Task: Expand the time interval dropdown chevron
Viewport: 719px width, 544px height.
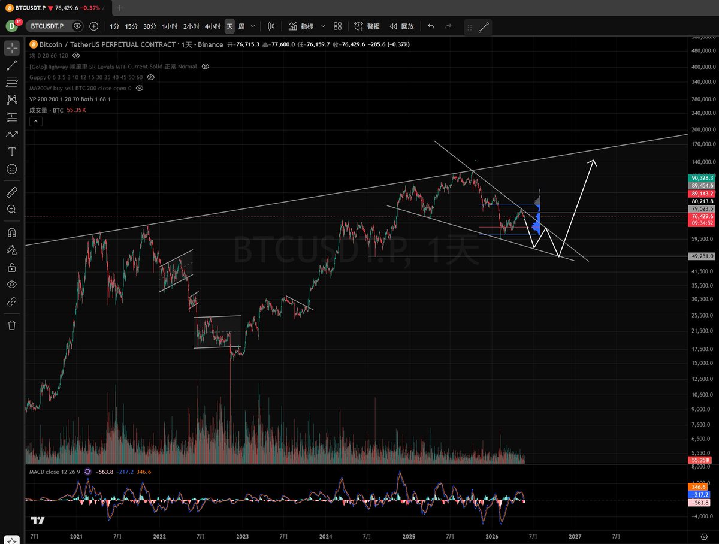Action: tap(253, 26)
